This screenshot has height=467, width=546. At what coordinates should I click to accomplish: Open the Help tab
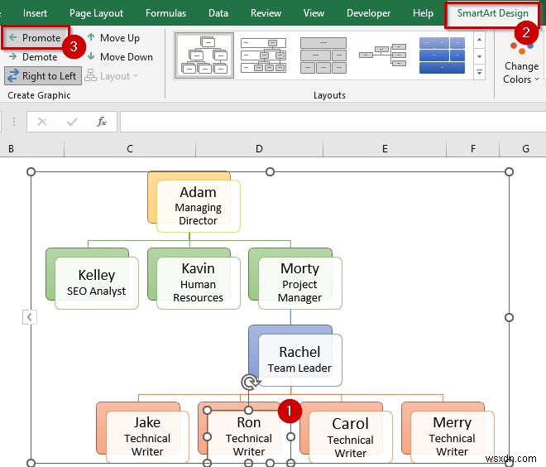pyautogui.click(x=423, y=13)
